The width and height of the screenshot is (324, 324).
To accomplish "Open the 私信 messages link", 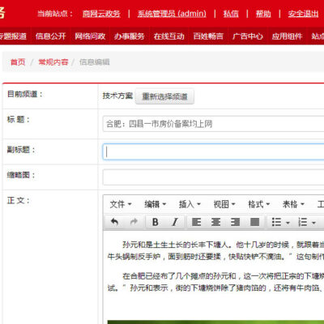I will (x=231, y=14).
